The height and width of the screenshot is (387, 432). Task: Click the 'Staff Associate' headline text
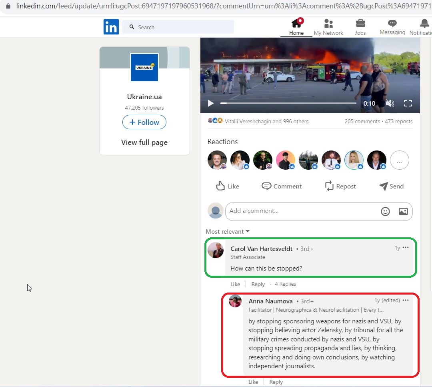248,257
